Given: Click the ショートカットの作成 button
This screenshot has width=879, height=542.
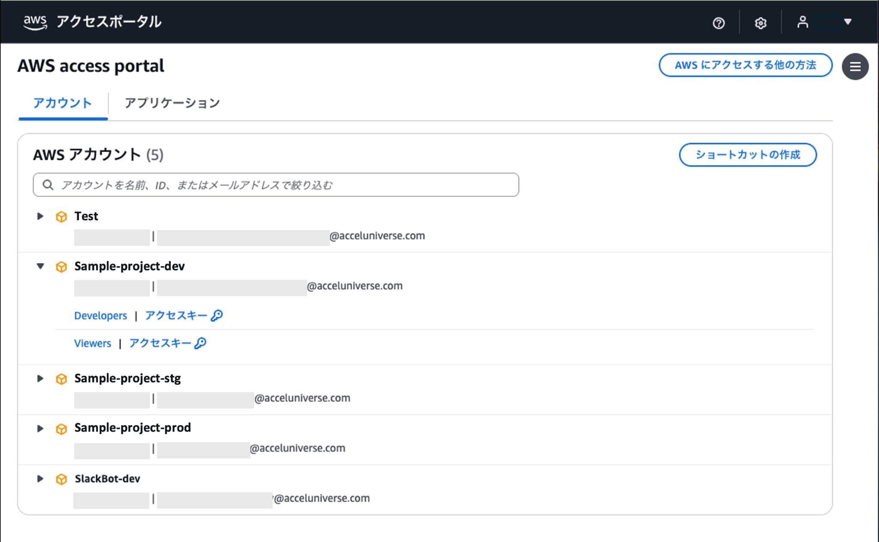Looking at the screenshot, I should pyautogui.click(x=748, y=155).
